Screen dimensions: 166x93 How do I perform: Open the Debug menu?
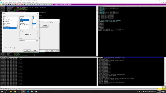pyautogui.click(x=10, y=3)
